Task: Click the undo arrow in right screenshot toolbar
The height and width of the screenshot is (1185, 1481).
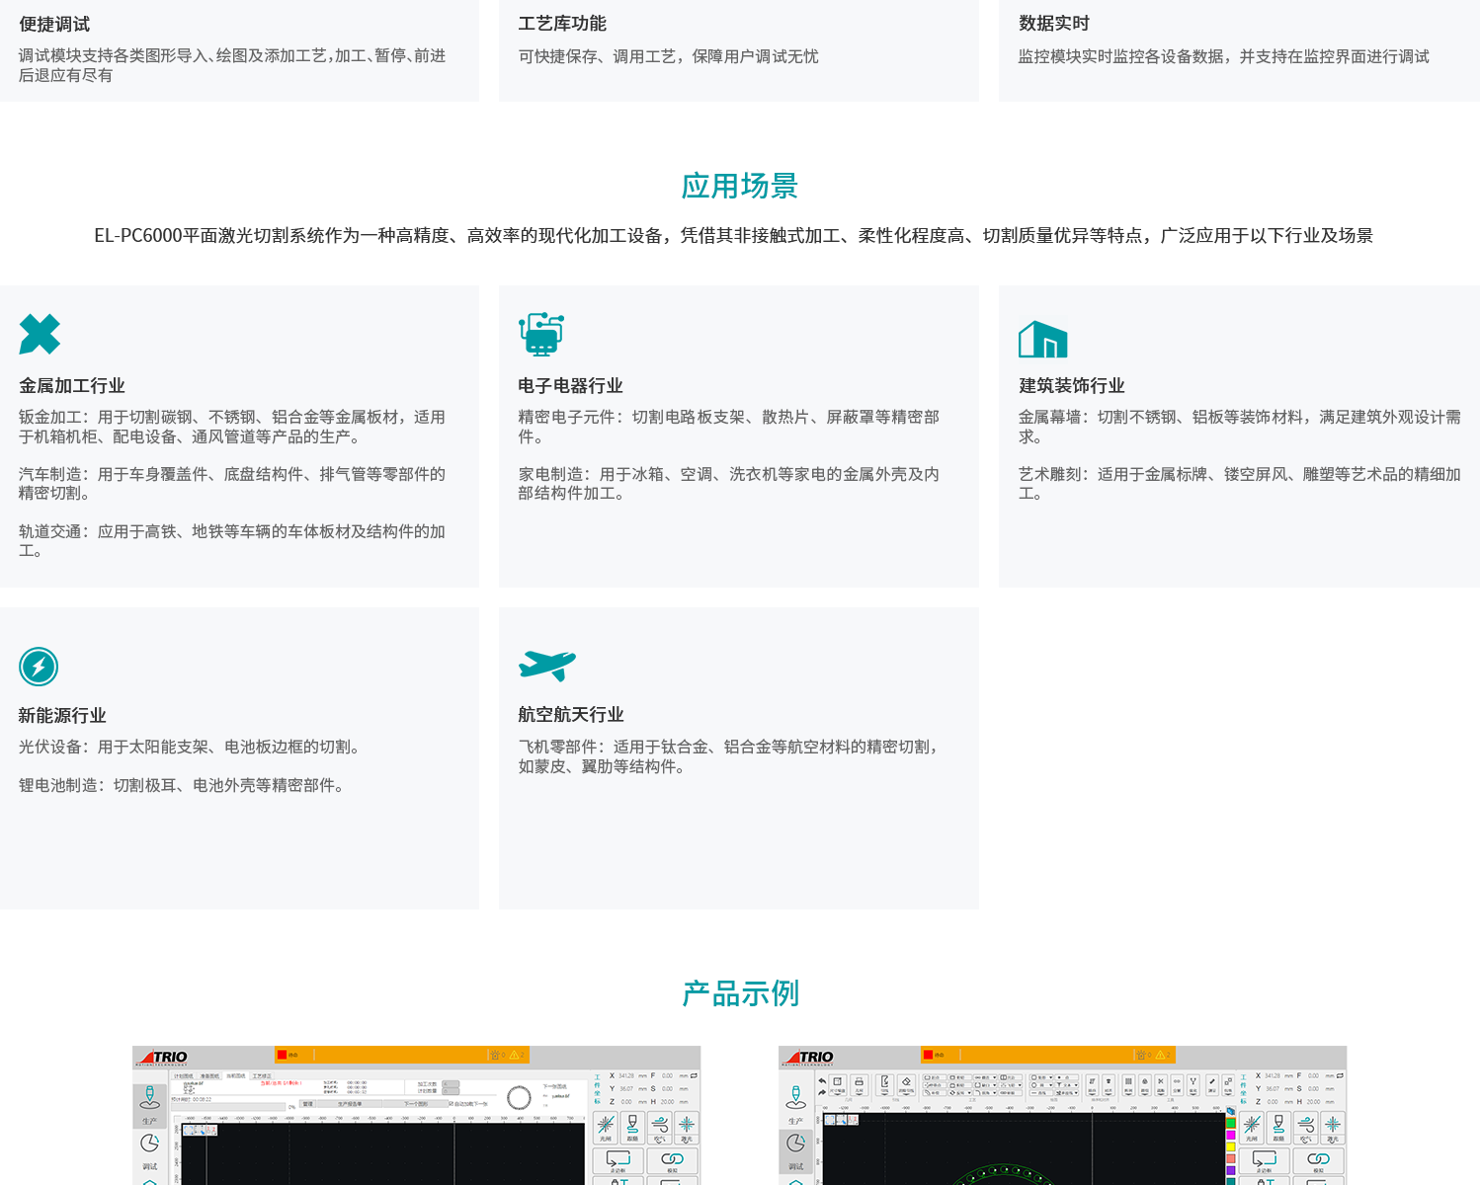Action: [822, 1081]
